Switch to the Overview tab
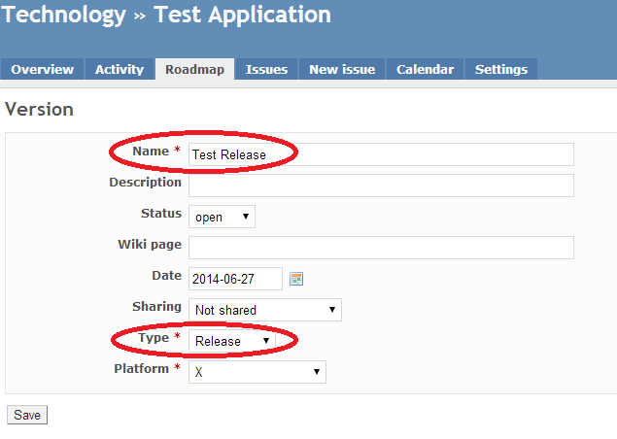The width and height of the screenshot is (617, 439). pos(42,69)
